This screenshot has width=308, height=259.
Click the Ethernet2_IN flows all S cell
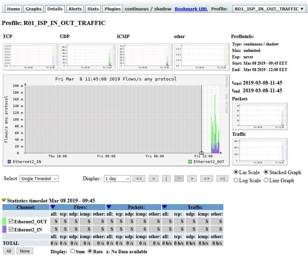(x=55, y=229)
